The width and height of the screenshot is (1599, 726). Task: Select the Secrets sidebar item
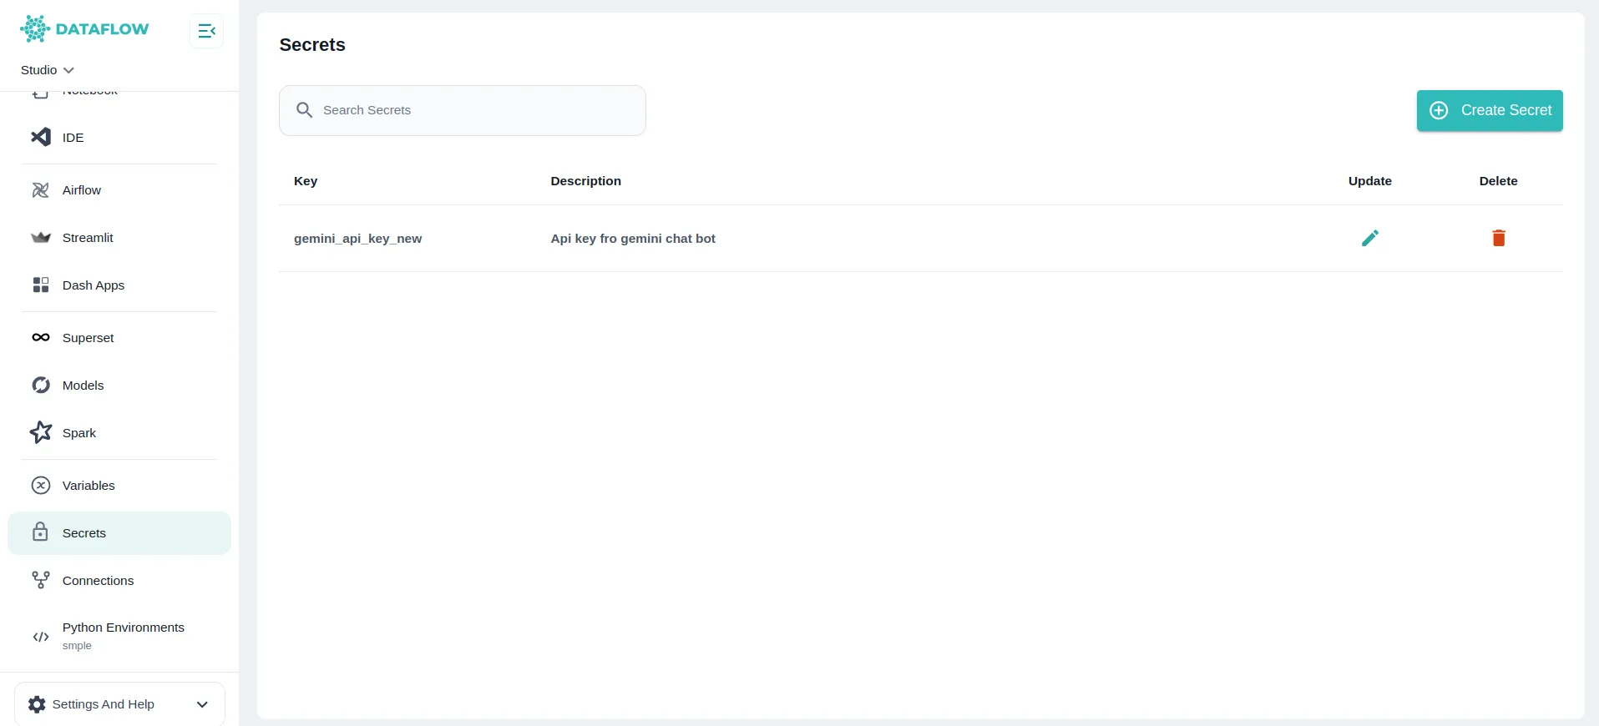(119, 533)
